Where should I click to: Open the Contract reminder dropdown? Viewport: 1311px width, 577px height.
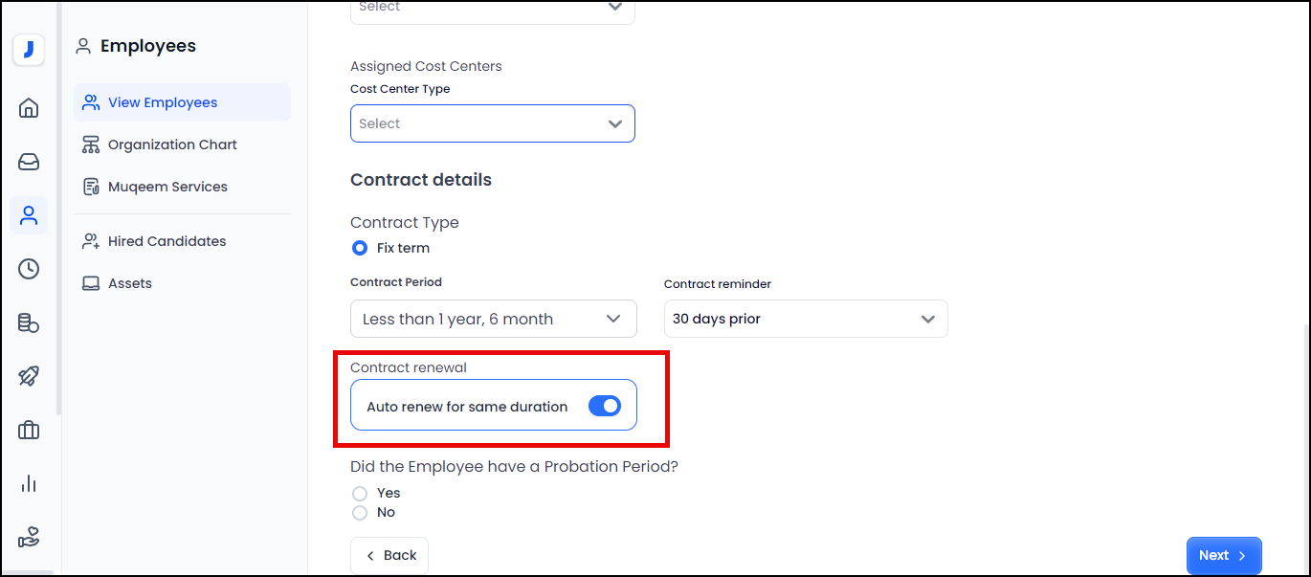(x=805, y=319)
